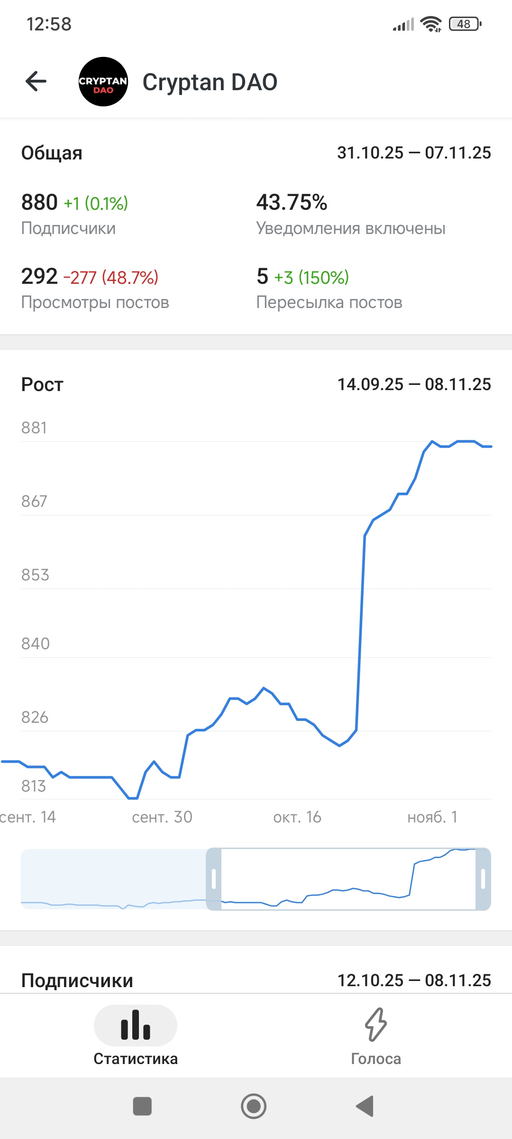Screen dimensions: 512x1139
Task: Switch to the Голоса tab
Action: coord(376,1058)
